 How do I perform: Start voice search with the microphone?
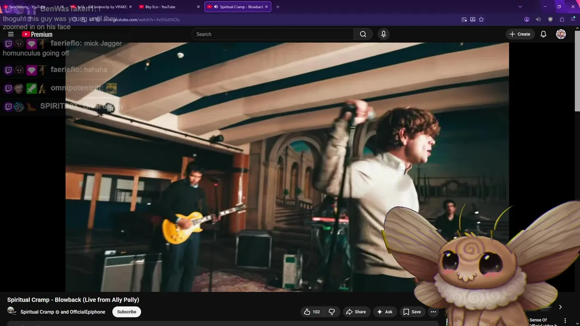point(383,34)
